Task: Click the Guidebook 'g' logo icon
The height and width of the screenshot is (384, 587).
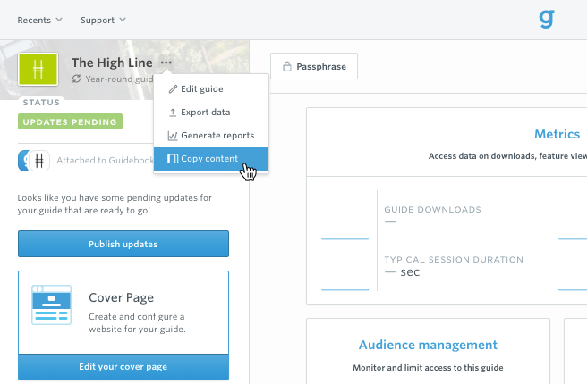Action: point(547,20)
